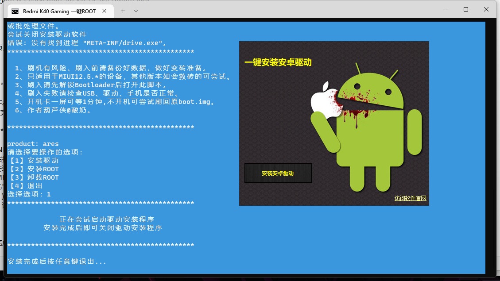This screenshot has width=500, height=281.
Task: Minimize the terminal window
Action: 446,9
